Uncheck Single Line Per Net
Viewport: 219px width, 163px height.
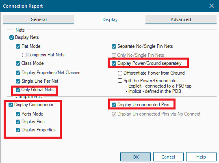pyautogui.click(x=18, y=81)
